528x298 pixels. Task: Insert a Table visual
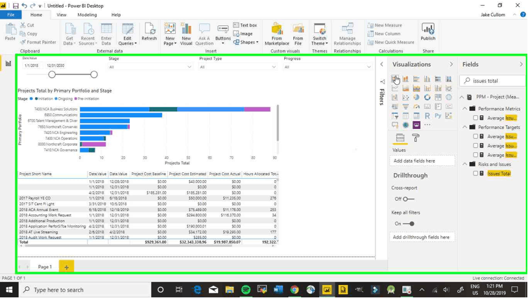406,116
